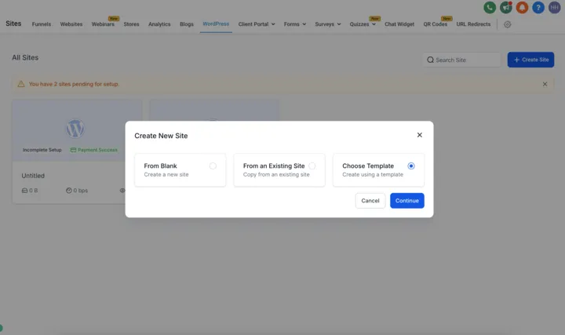The image size is (565, 335).
Task: Click the Create Site button
Action: 530,60
